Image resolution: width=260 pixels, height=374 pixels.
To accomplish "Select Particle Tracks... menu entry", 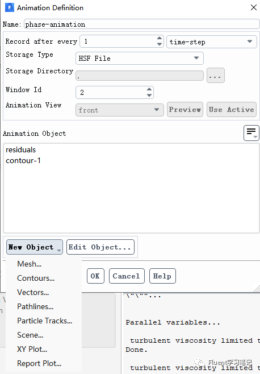I will (45, 321).
